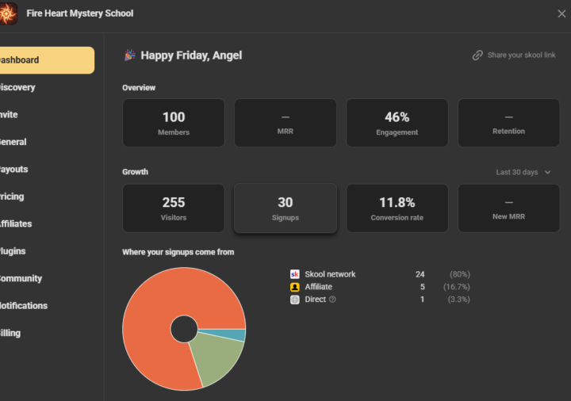Image resolution: width=571 pixels, height=401 pixels.
Task: Click the chain link icon
Action: (x=477, y=55)
